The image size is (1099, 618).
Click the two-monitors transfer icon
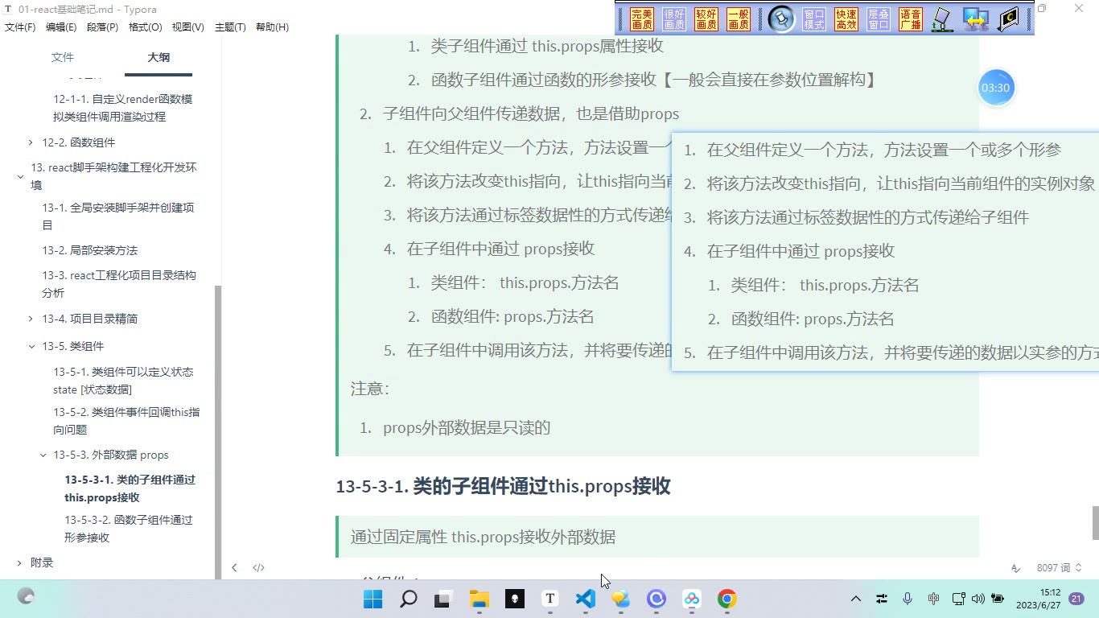975,19
